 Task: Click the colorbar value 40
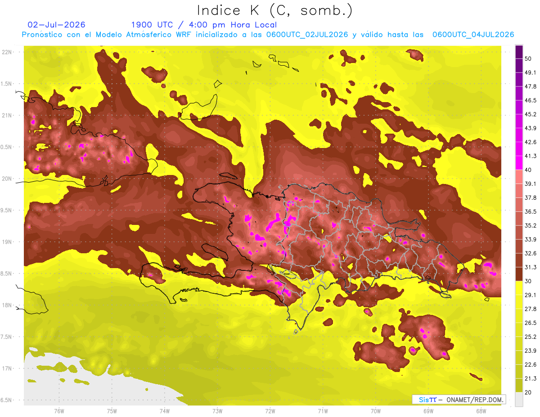coord(529,170)
